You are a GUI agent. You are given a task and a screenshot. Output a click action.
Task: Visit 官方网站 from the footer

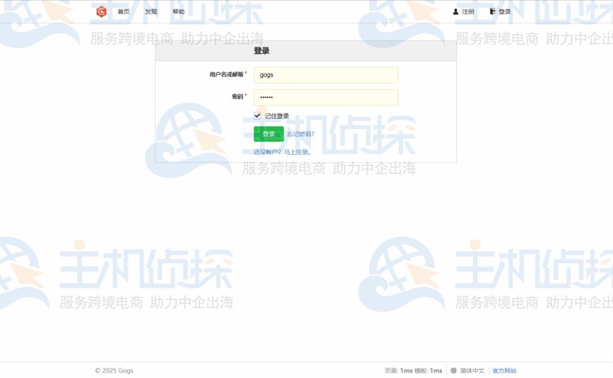click(x=504, y=370)
